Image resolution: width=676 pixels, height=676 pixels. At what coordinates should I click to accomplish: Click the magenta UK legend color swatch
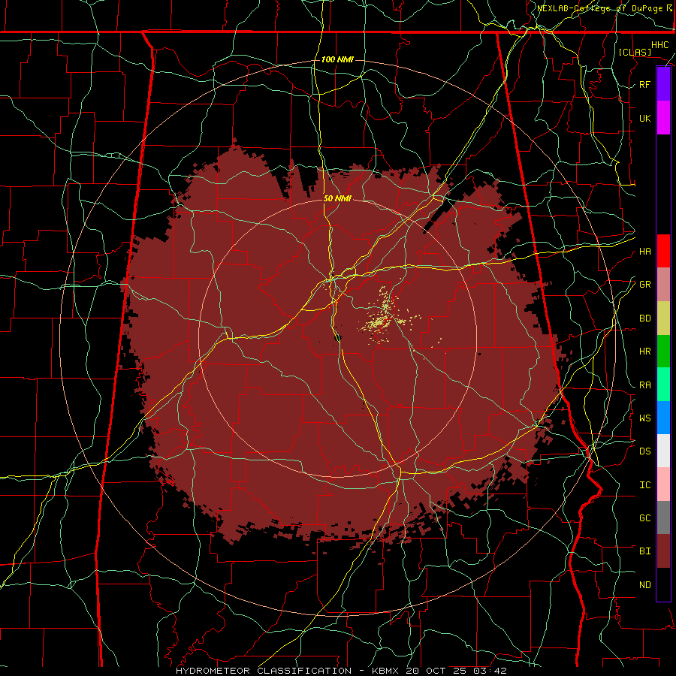click(663, 118)
